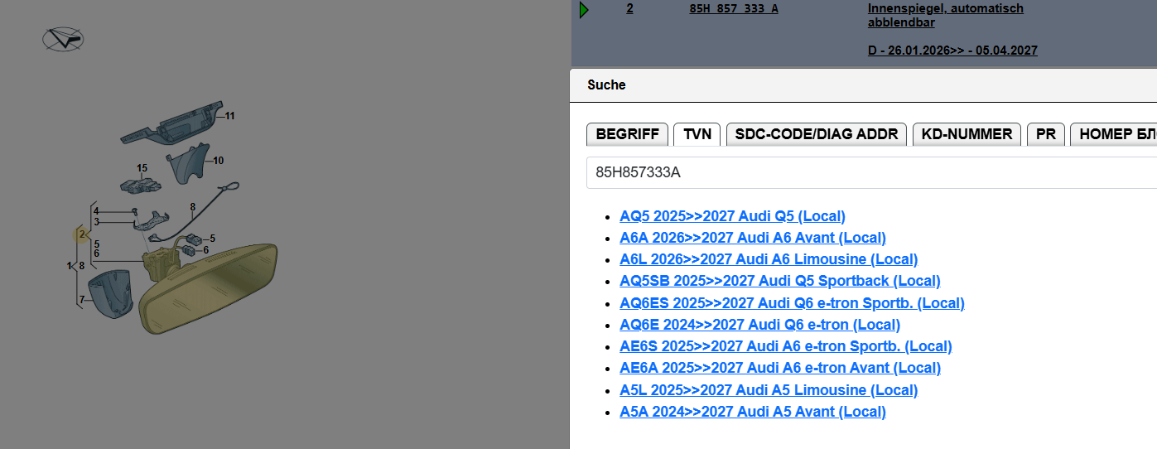The image size is (1157, 449).
Task: Click callout number 7 in the diagram
Action: pyautogui.click(x=81, y=299)
